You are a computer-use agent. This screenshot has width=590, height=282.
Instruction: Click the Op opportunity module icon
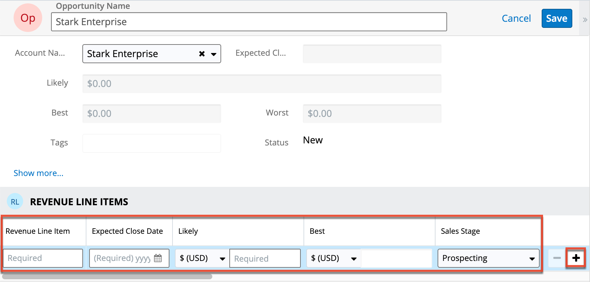(28, 18)
